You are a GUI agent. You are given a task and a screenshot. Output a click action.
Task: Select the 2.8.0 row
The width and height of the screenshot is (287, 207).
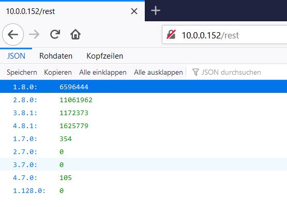click(144, 100)
